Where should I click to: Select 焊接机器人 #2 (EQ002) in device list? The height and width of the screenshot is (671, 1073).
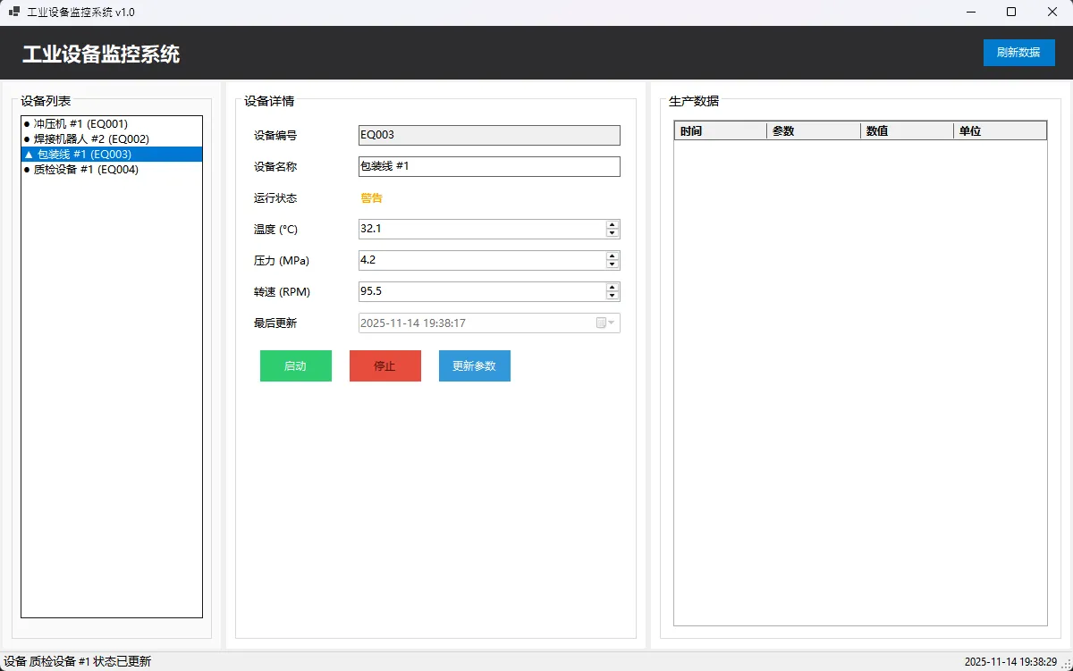tap(90, 139)
